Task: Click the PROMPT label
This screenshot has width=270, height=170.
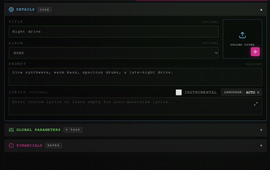Action: coord(17,64)
